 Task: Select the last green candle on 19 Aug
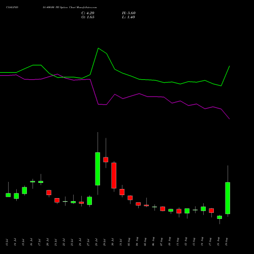tap(228, 198)
